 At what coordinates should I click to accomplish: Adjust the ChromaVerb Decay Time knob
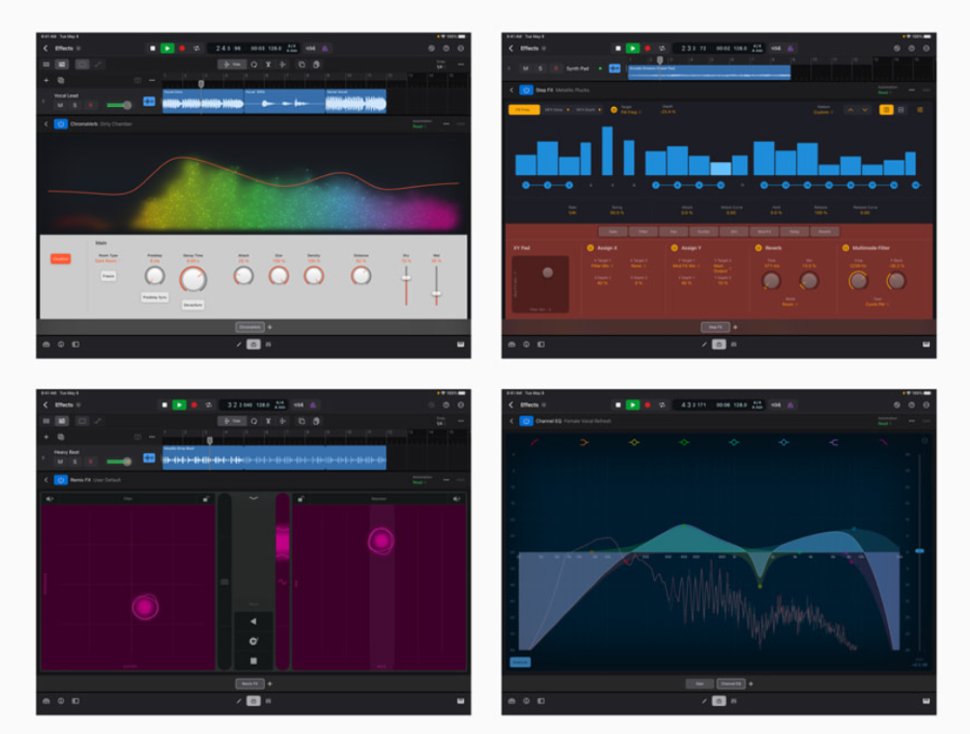coord(193,279)
